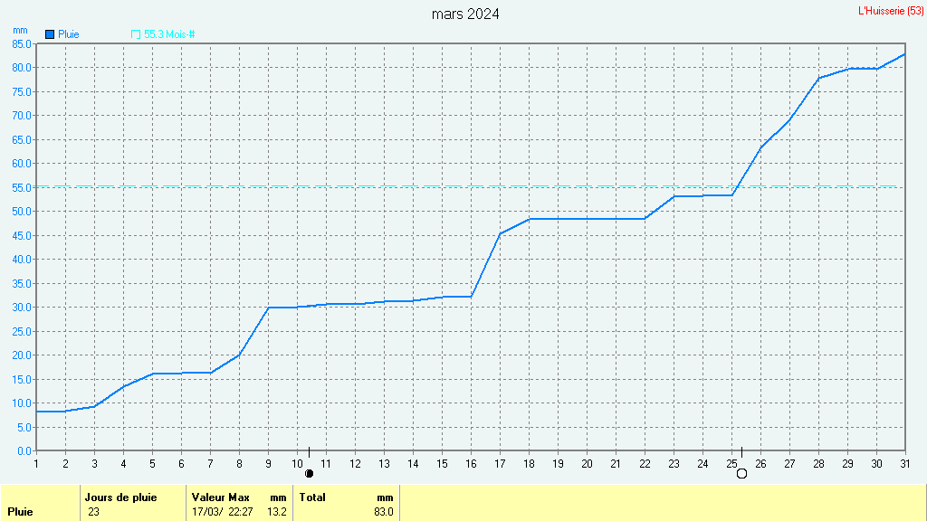The image size is (927, 521).
Task: Click the cyan Mois-# legend box
Action: point(136,34)
